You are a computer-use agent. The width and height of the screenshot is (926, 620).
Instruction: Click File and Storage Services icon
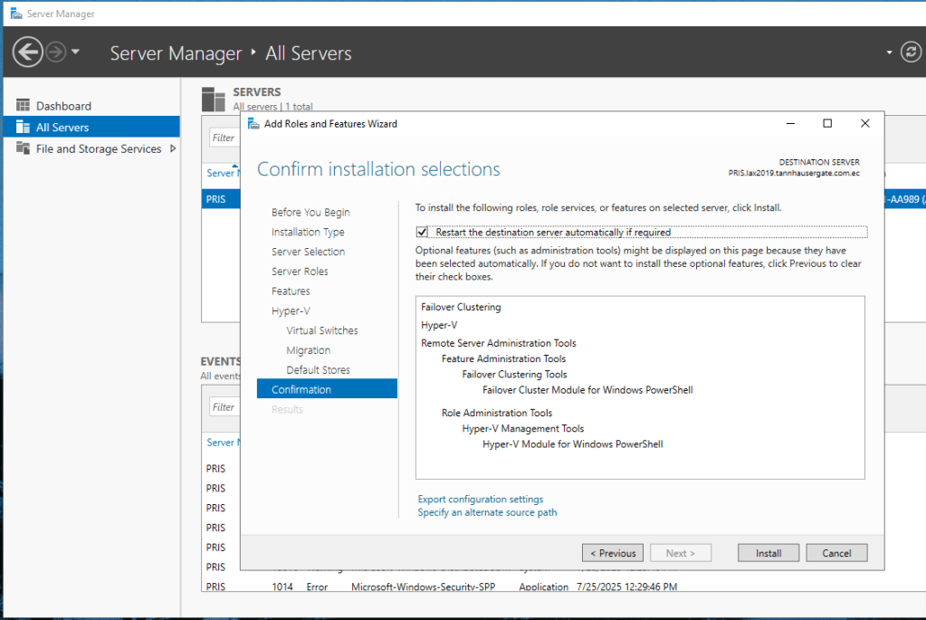[x=22, y=149]
